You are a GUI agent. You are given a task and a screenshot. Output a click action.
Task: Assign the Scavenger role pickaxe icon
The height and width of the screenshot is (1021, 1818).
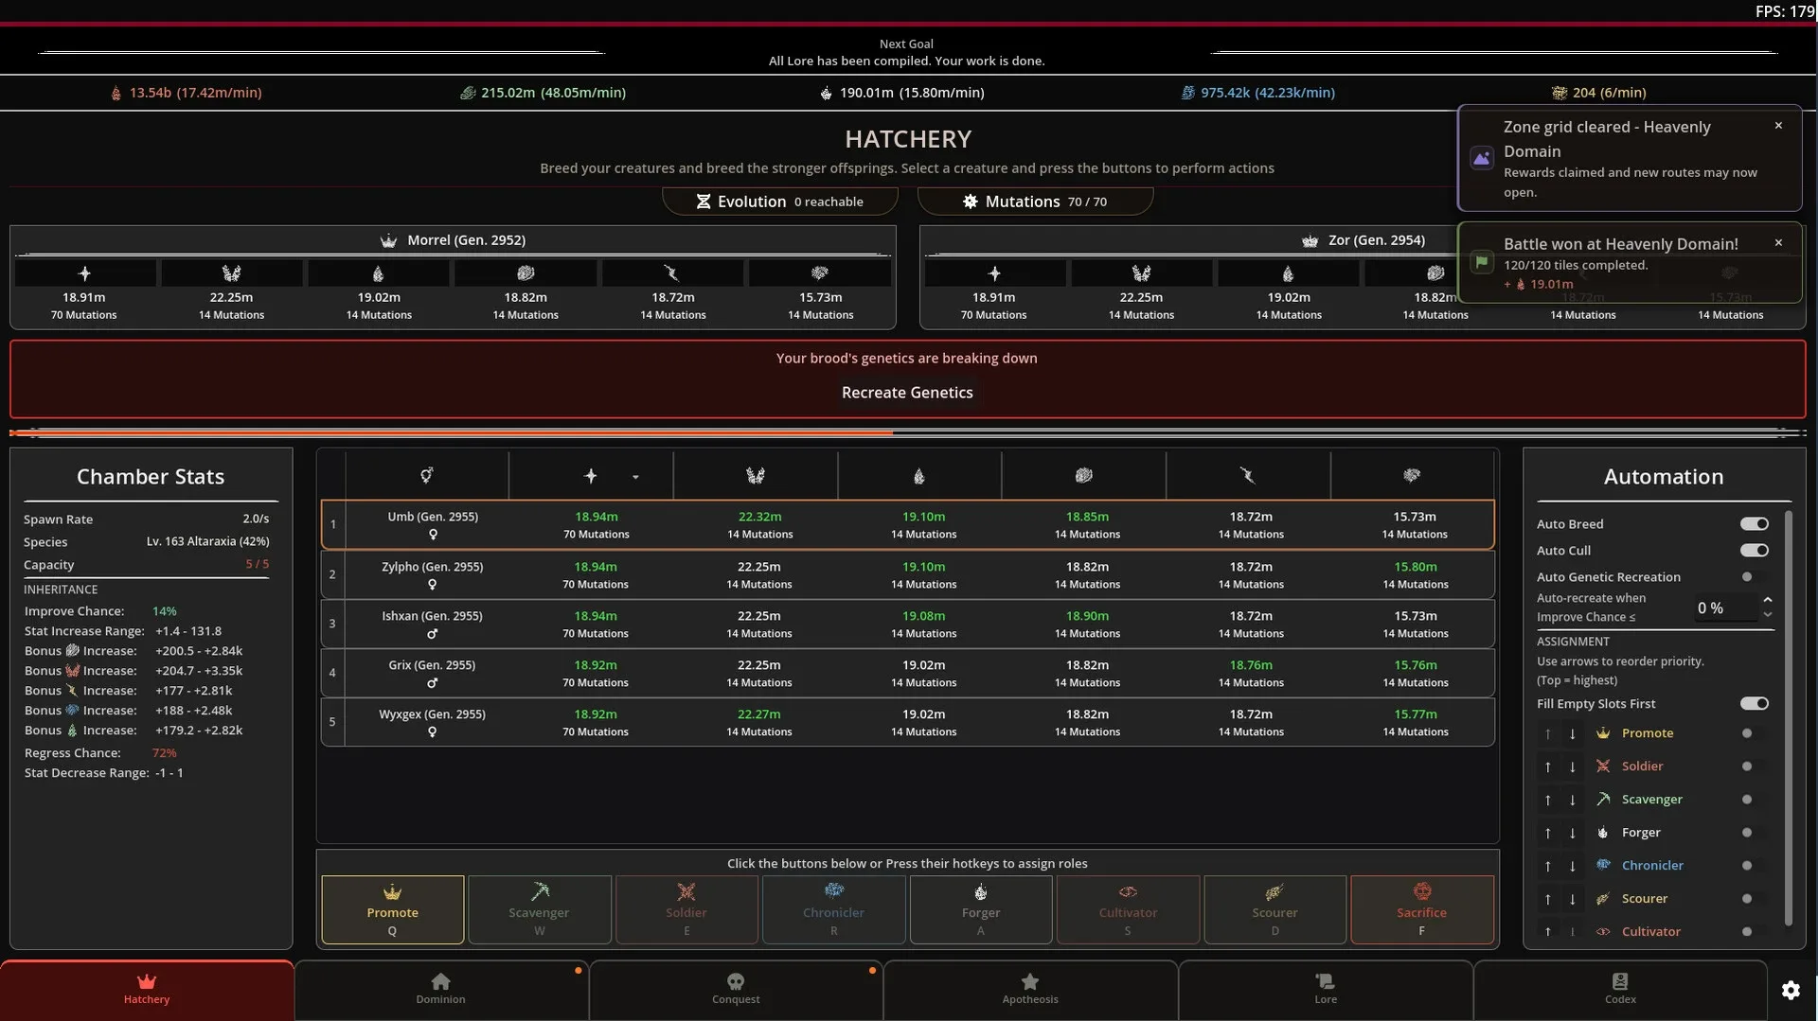[x=540, y=892]
